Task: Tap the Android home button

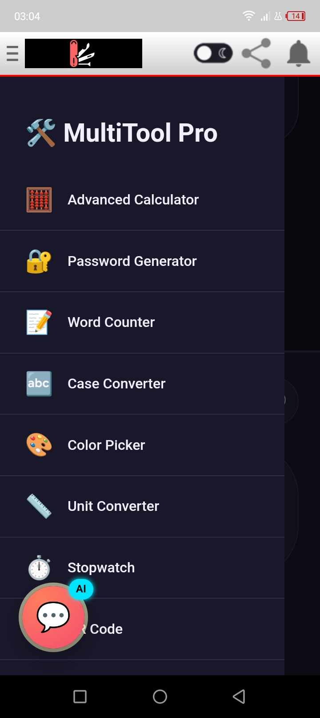Action: coord(160,697)
